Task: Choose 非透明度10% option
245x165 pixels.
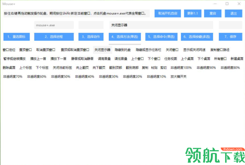Action: click(156, 77)
